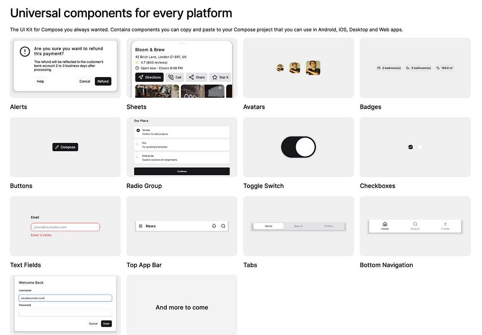The height and width of the screenshot is (335, 482).
Task: Click the Share button in the sheet
Action: point(197,77)
